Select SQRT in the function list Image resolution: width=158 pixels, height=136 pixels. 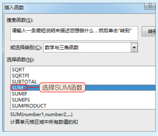click(x=18, y=70)
